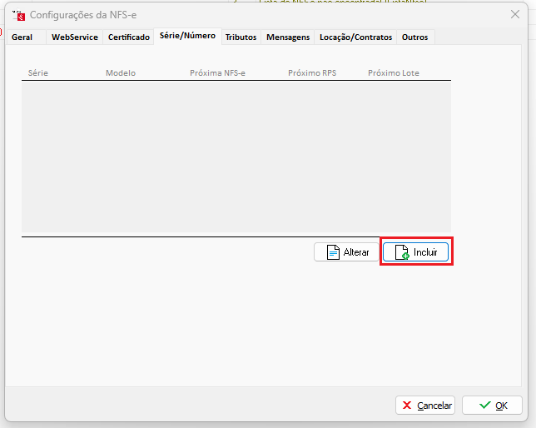The width and height of the screenshot is (536, 428).
Task: Open the Outros tab
Action: [x=415, y=37]
